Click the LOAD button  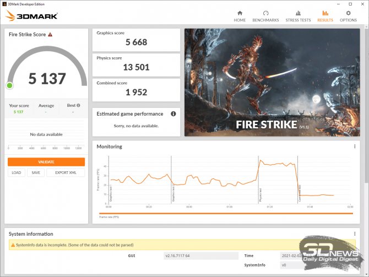(16, 172)
